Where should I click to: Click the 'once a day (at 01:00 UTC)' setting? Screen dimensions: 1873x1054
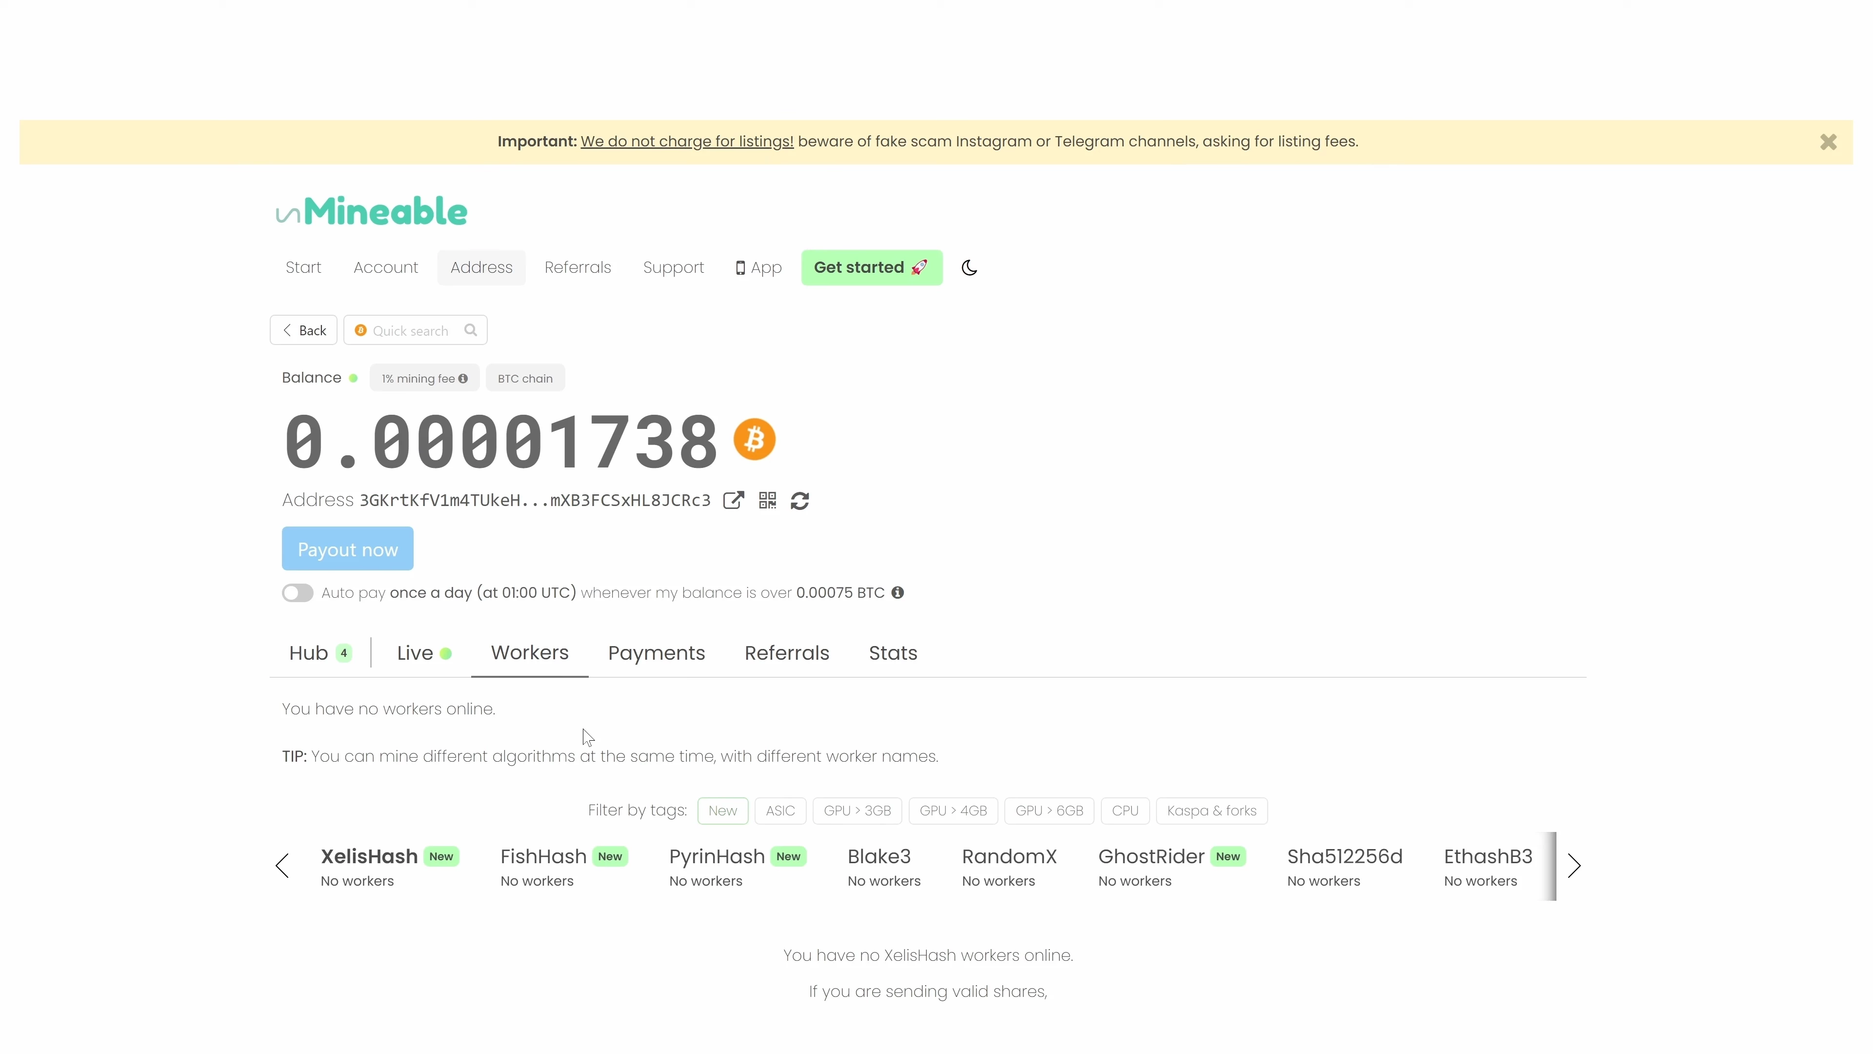pos(483,593)
